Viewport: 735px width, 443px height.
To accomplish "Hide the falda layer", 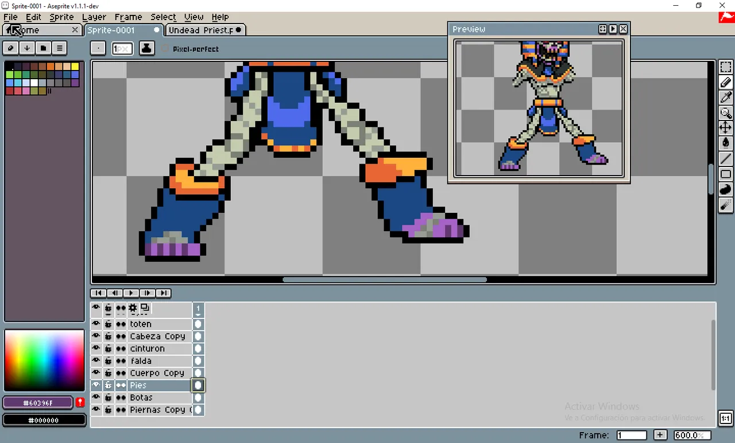I will [96, 361].
